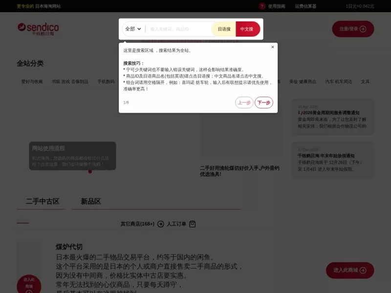The width and height of the screenshot is (391, 293).
Task: Open 2026黄金周期间服务调整通知 news item
Action: (333, 117)
